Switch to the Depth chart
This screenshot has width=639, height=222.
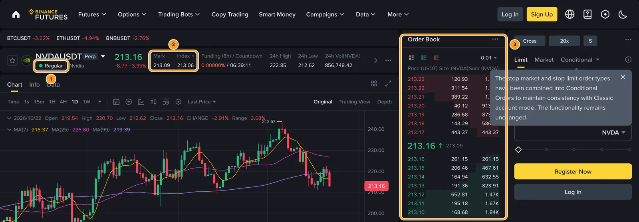385,102
